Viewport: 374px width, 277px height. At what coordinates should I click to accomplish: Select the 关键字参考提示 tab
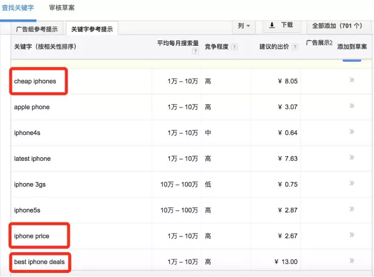(92, 29)
